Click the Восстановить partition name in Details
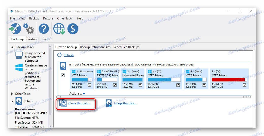 coord(25,109)
